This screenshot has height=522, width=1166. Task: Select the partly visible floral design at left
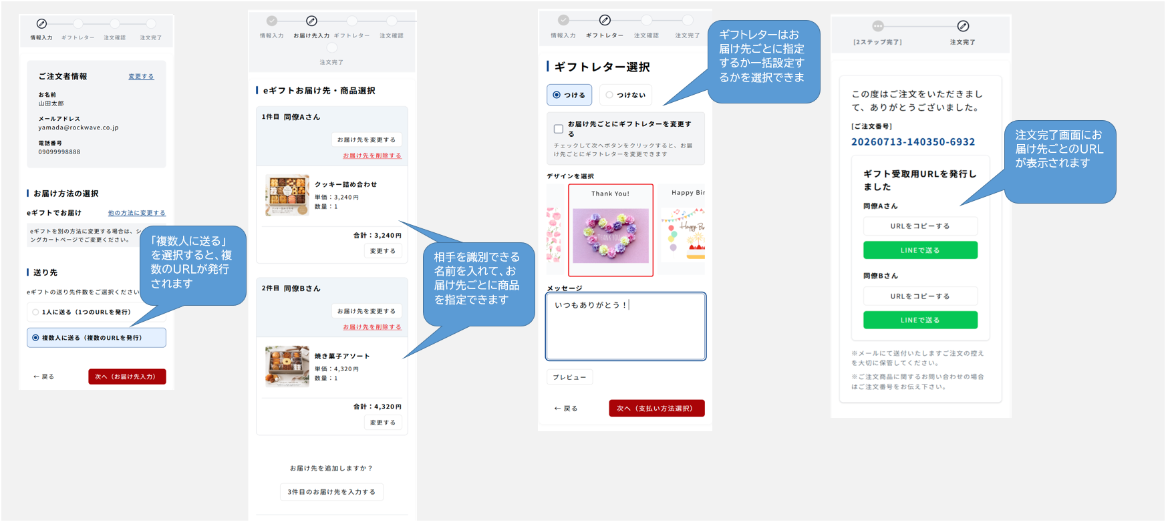point(555,230)
